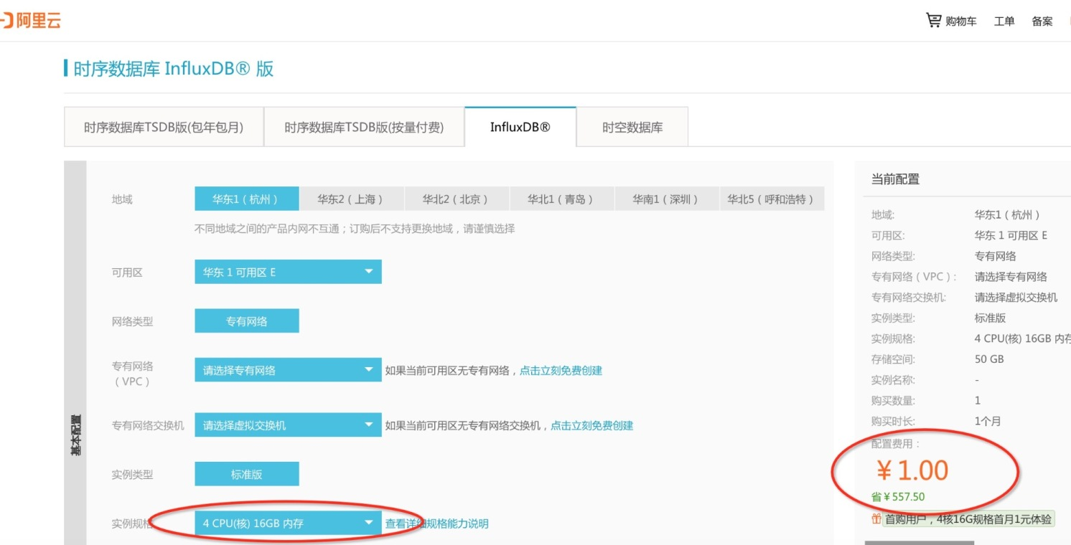Expand the 请选择虚拟交换机 dropdown
Image resolution: width=1071 pixels, height=545 pixels.
point(288,425)
